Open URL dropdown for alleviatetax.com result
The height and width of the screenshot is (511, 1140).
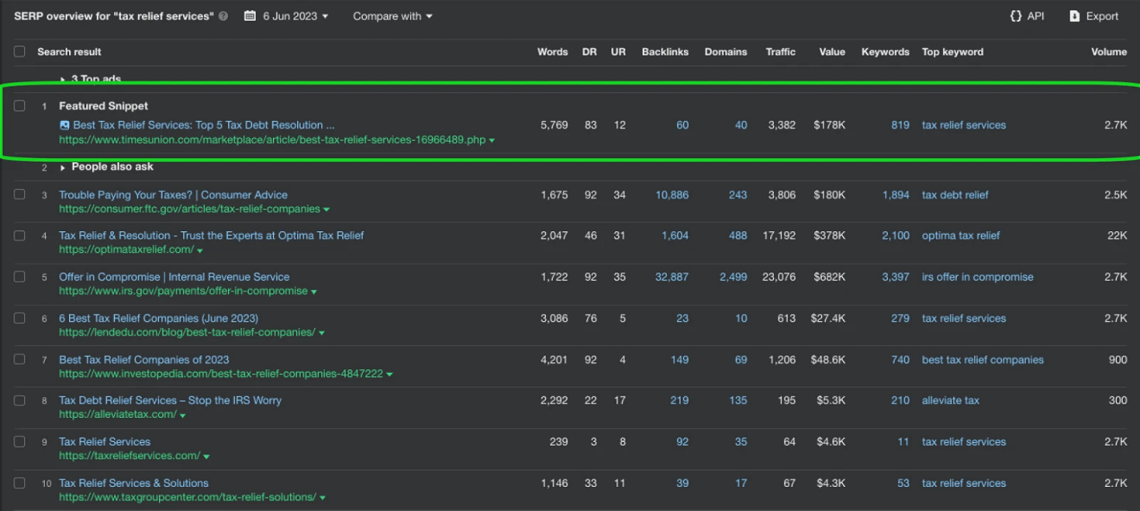point(183,415)
